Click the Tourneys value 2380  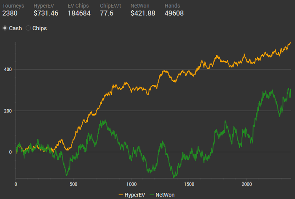click(10, 13)
